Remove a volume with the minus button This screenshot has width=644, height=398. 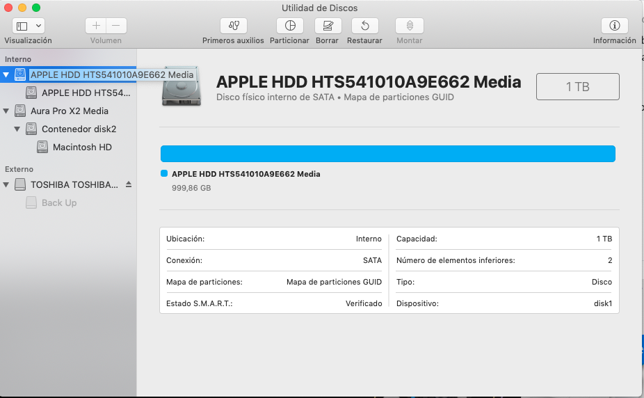tap(116, 26)
